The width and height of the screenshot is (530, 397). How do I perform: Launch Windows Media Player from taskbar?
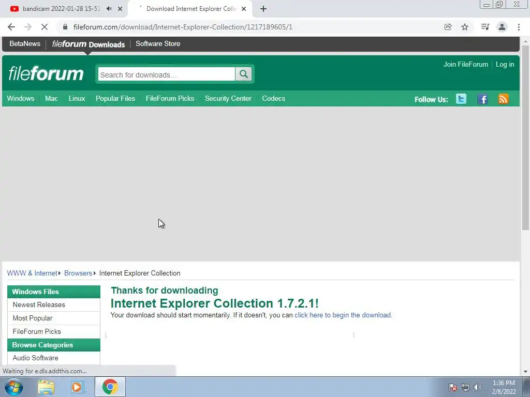pyautogui.click(x=78, y=387)
